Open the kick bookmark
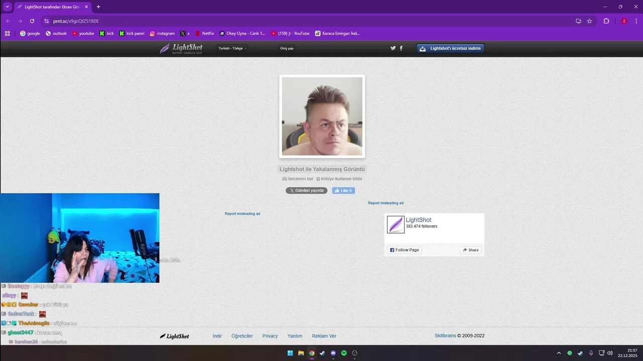643x361 pixels. (106, 34)
